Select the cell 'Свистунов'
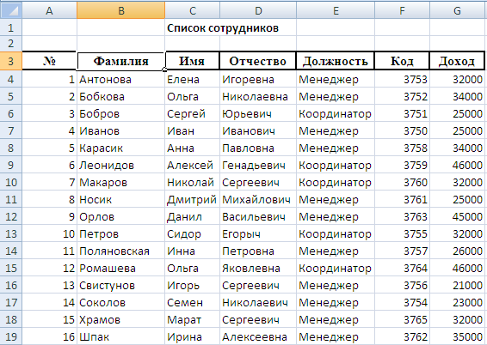 [x=120, y=285]
